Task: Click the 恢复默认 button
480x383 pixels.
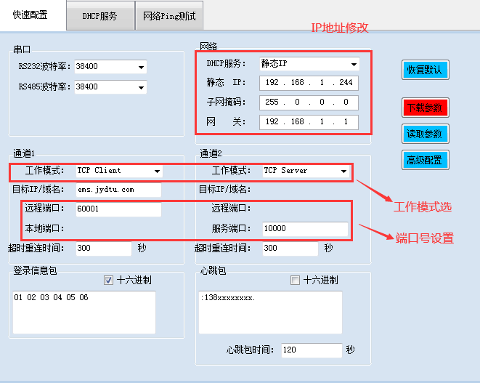Action: point(426,70)
